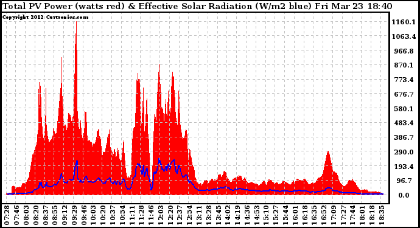Click the 580.1 y-axis label
420x228 pixels.
[404, 109]
